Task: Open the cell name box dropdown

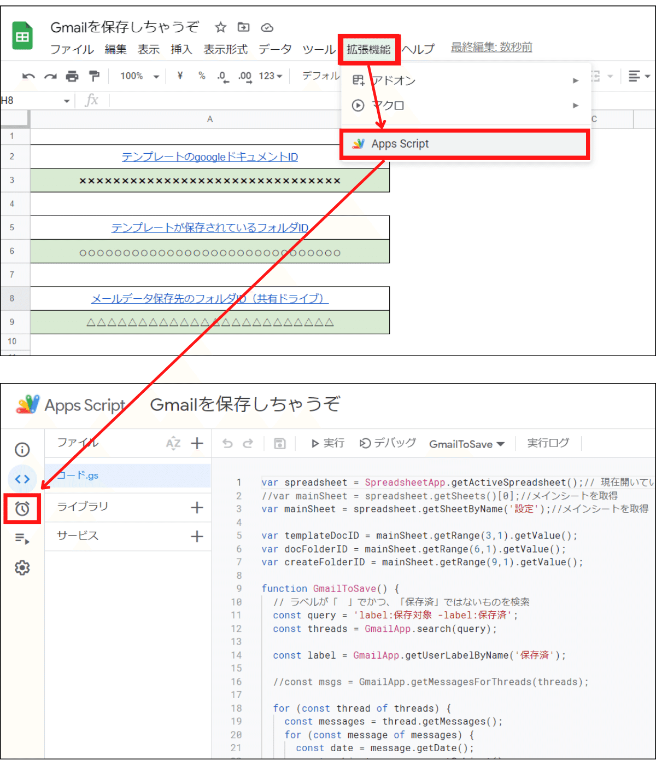Action: coord(67,101)
